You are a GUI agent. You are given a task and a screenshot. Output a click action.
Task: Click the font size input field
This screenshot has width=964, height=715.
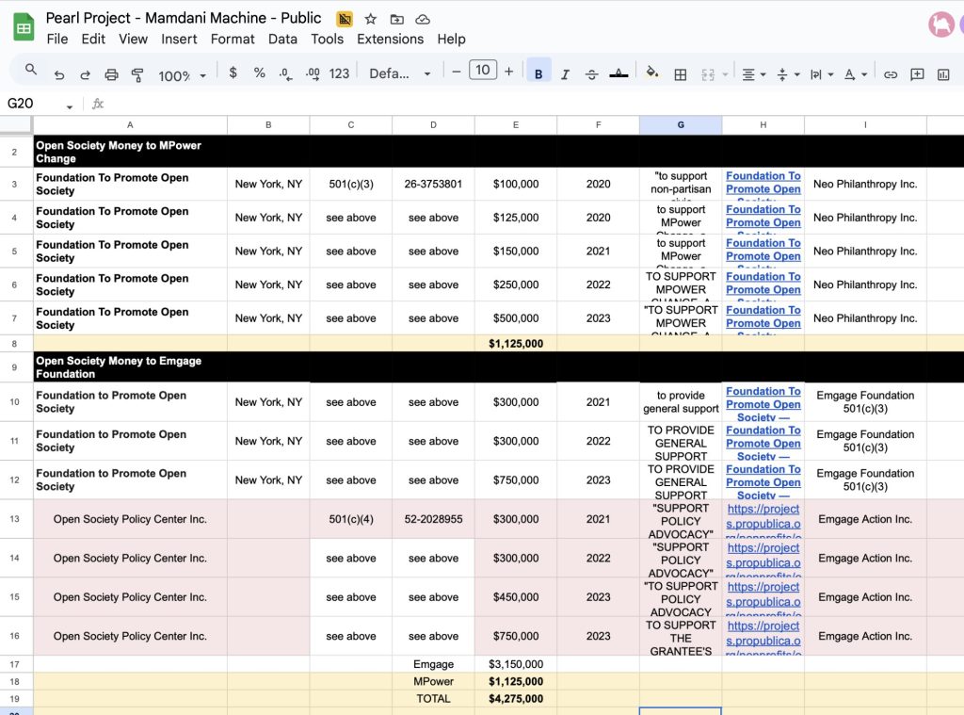click(482, 71)
